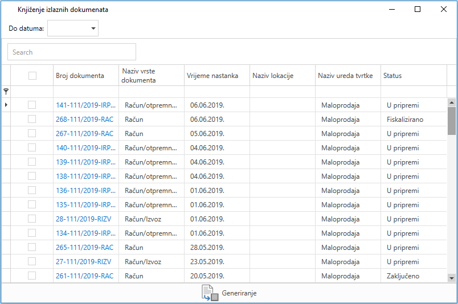Click the current row indicator arrow
The height and width of the screenshot is (304, 458).
pyautogui.click(x=6, y=105)
